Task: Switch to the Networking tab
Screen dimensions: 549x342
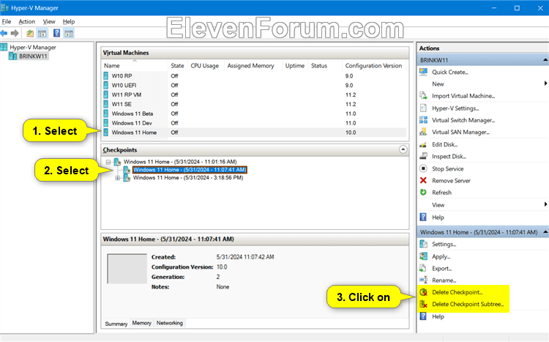Action: [x=170, y=323]
